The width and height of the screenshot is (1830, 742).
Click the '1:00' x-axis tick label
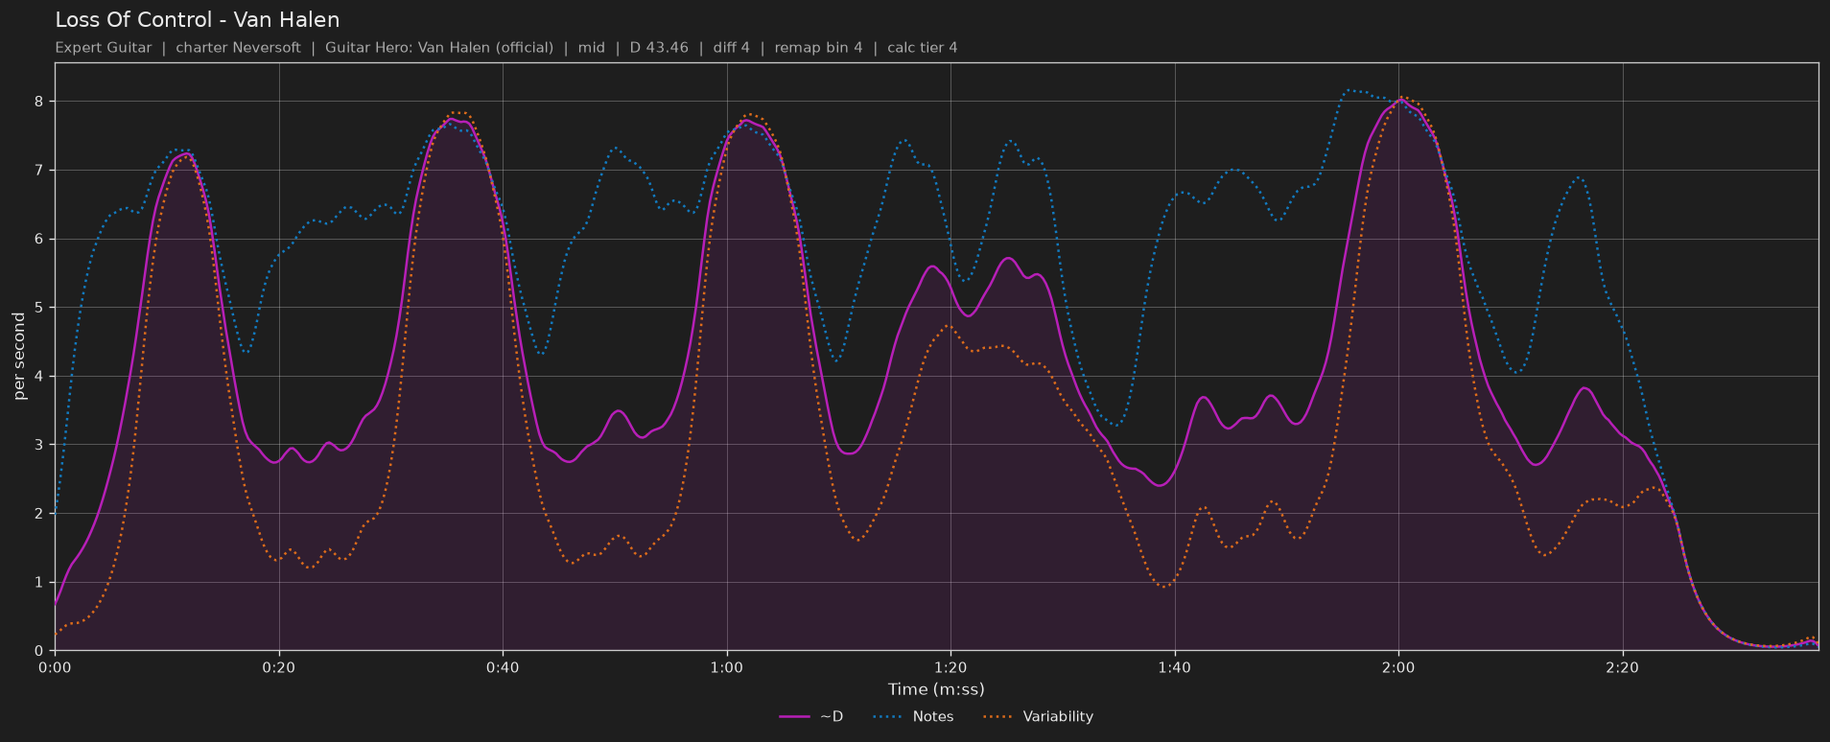[x=727, y=667]
